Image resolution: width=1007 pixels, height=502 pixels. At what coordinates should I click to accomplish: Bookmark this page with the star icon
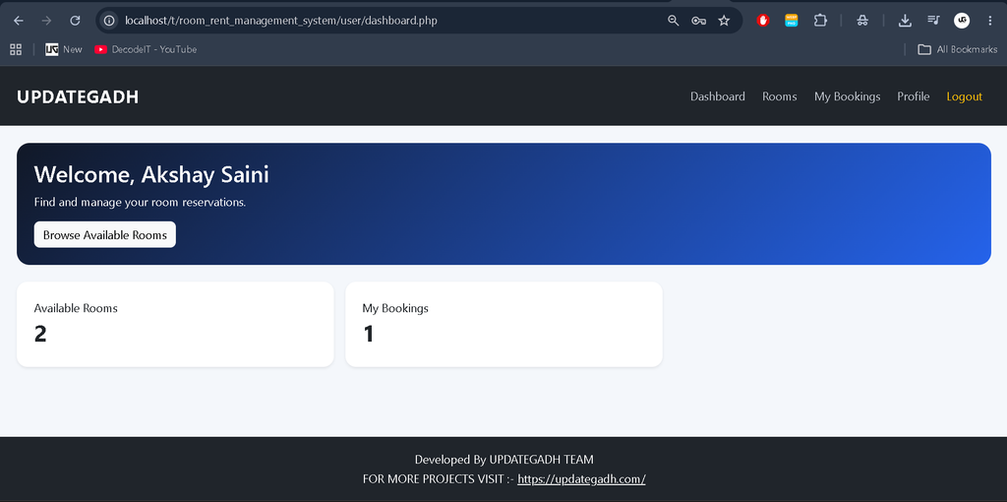[x=724, y=21]
